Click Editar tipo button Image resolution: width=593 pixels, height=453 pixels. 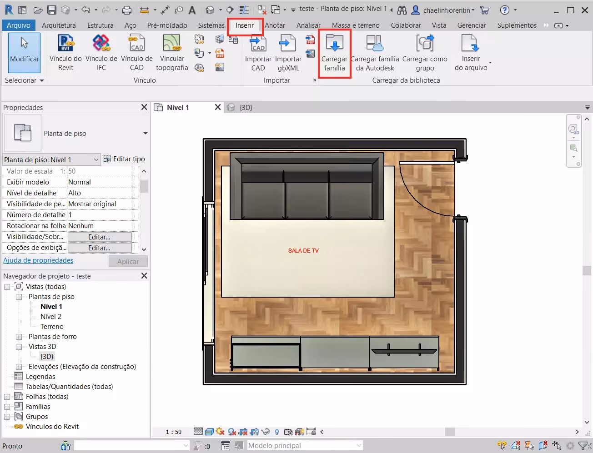coord(124,159)
